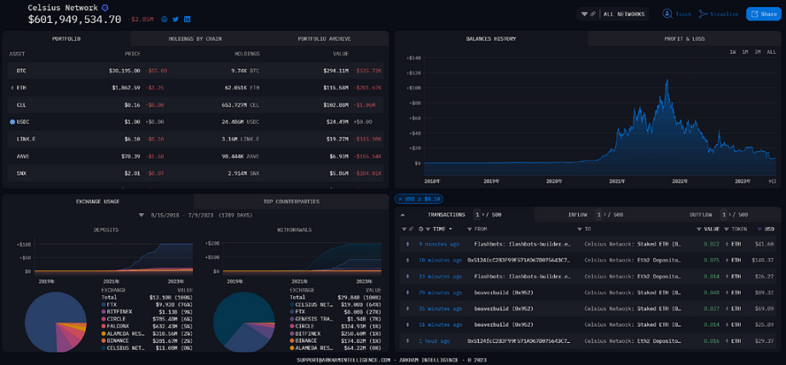Toggle the TIME sort order arrow
The height and width of the screenshot is (365, 786).
click(x=450, y=229)
